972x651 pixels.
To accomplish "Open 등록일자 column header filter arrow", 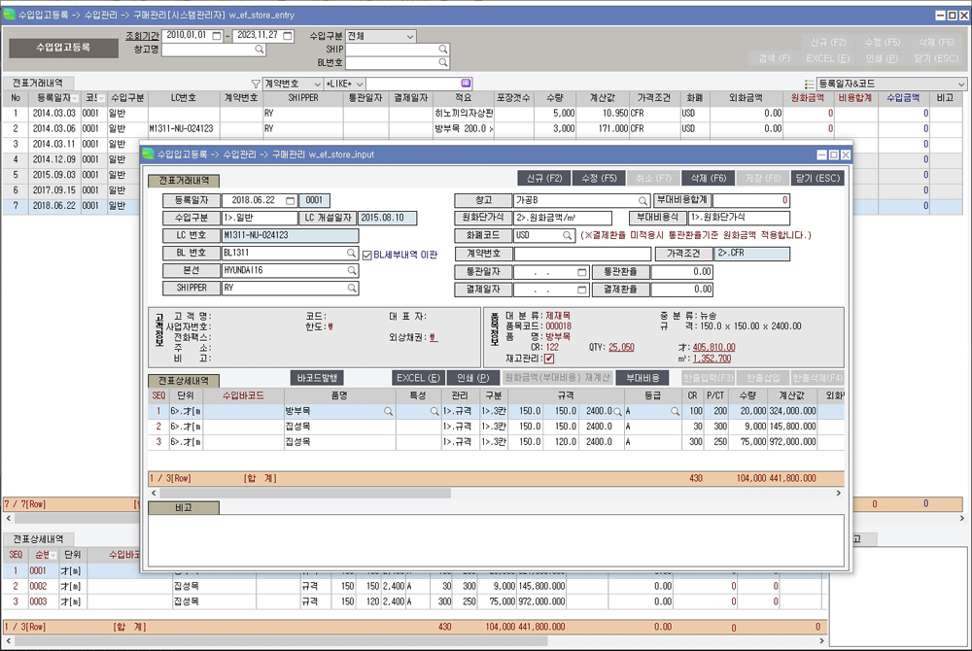I will click(75, 98).
